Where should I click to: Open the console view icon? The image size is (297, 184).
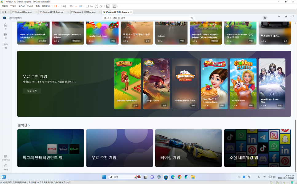point(108,6)
